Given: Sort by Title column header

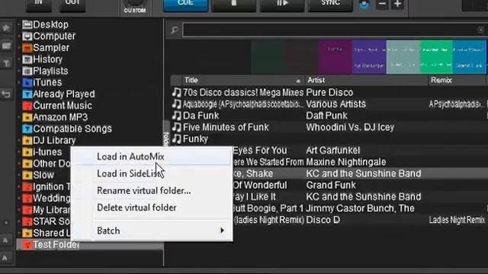Looking at the screenshot, I should [x=242, y=80].
